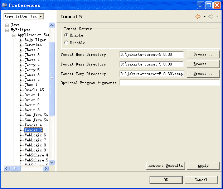Click the Tomcat Temp Directory field
The image size is (223, 189).
(152, 74)
